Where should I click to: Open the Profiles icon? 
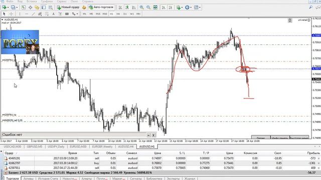13,7
